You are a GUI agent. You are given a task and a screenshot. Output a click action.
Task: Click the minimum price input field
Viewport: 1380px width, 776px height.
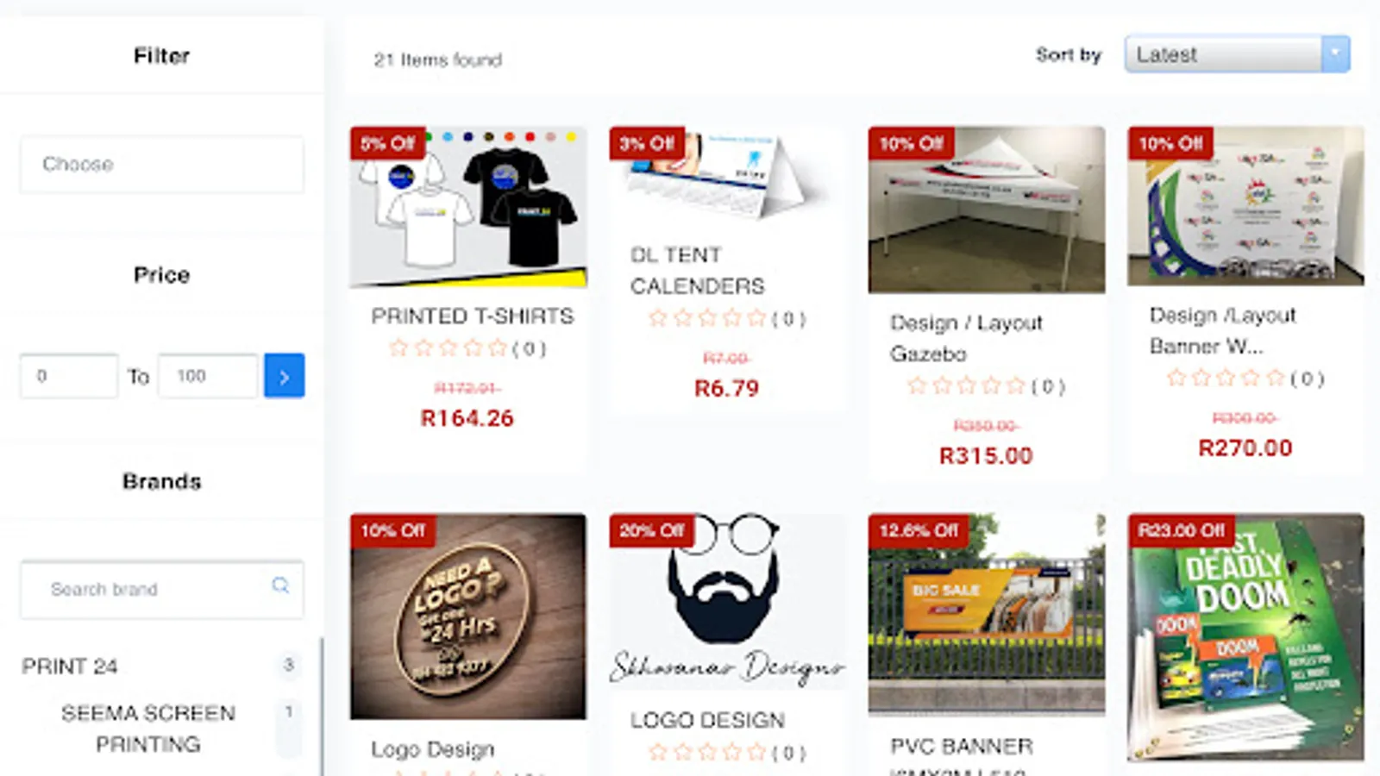69,376
